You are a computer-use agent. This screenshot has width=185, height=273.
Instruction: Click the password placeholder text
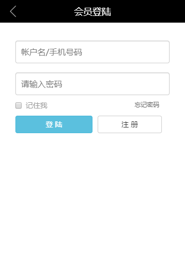click(x=42, y=84)
